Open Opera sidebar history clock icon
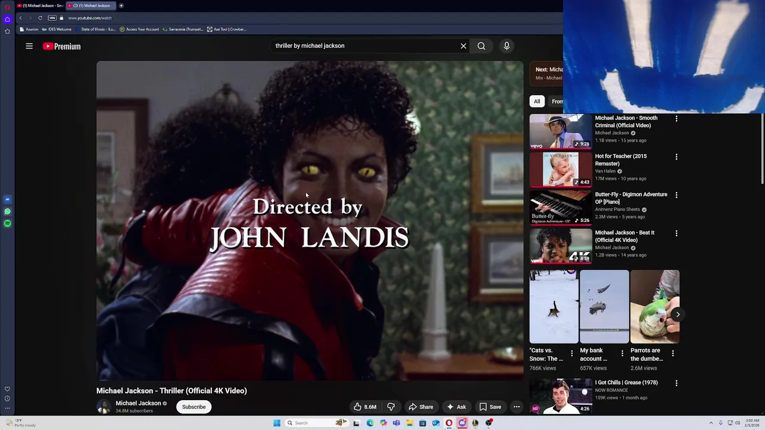The height and width of the screenshot is (430, 765). [7, 398]
